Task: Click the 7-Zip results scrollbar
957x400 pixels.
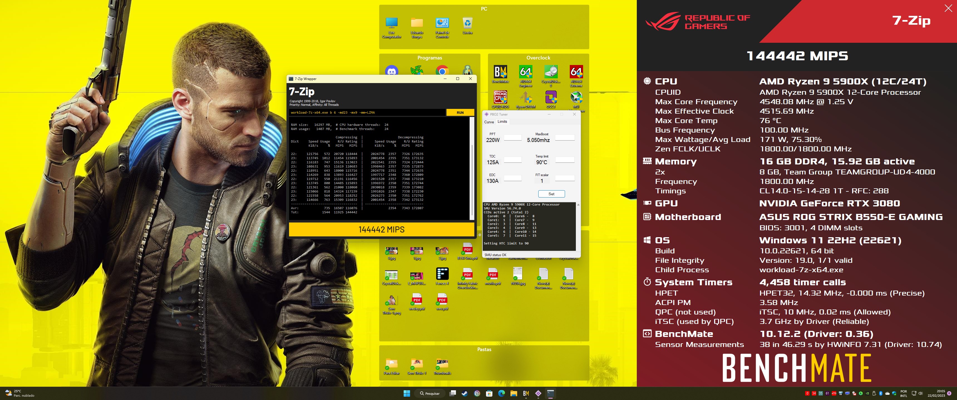Action: (472, 169)
